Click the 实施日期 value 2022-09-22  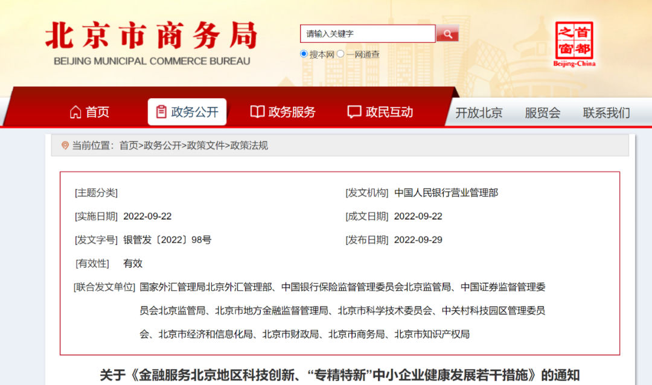point(147,217)
